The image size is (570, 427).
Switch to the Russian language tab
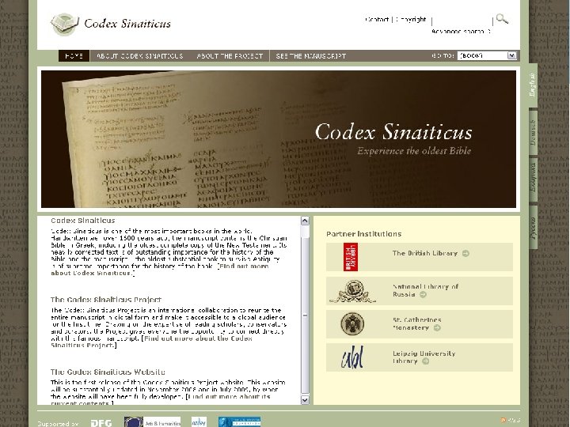click(533, 227)
